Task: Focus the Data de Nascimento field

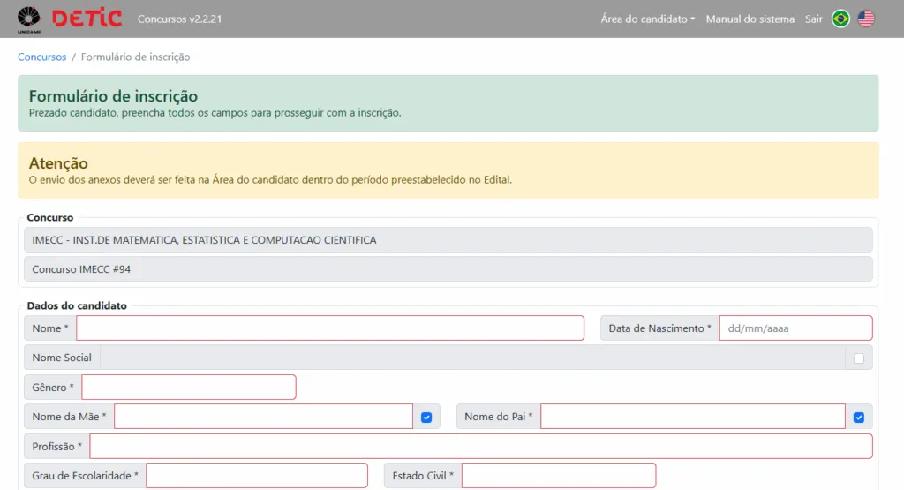Action: pos(795,328)
